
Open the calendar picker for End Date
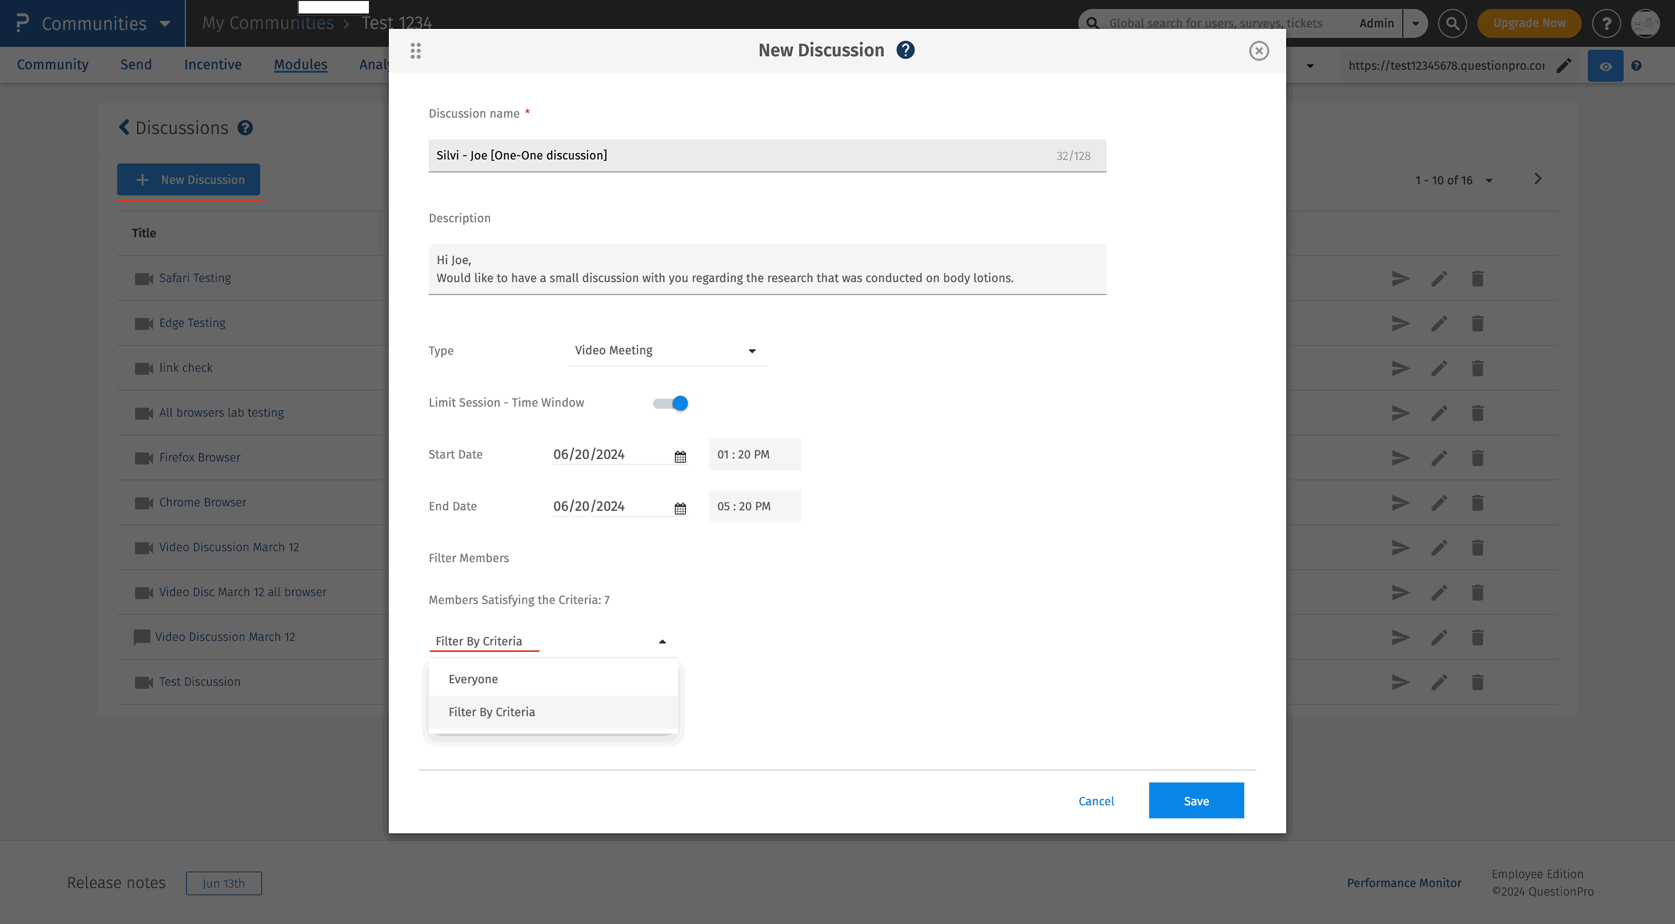(679, 507)
